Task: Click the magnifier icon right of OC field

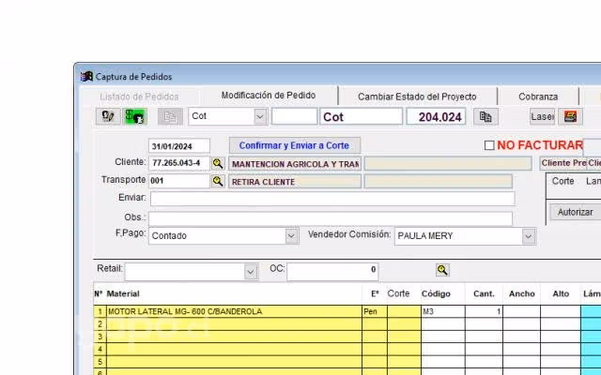Action: (442, 270)
